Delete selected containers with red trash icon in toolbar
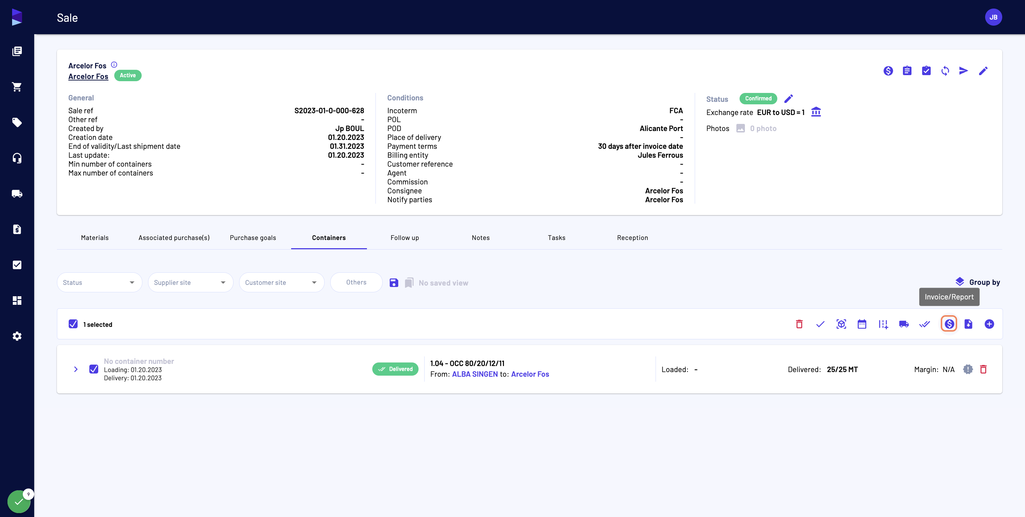Screen dimensions: 1025x517 coord(799,324)
